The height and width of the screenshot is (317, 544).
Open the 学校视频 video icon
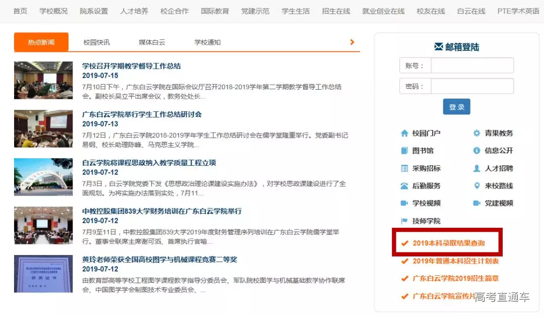point(405,203)
